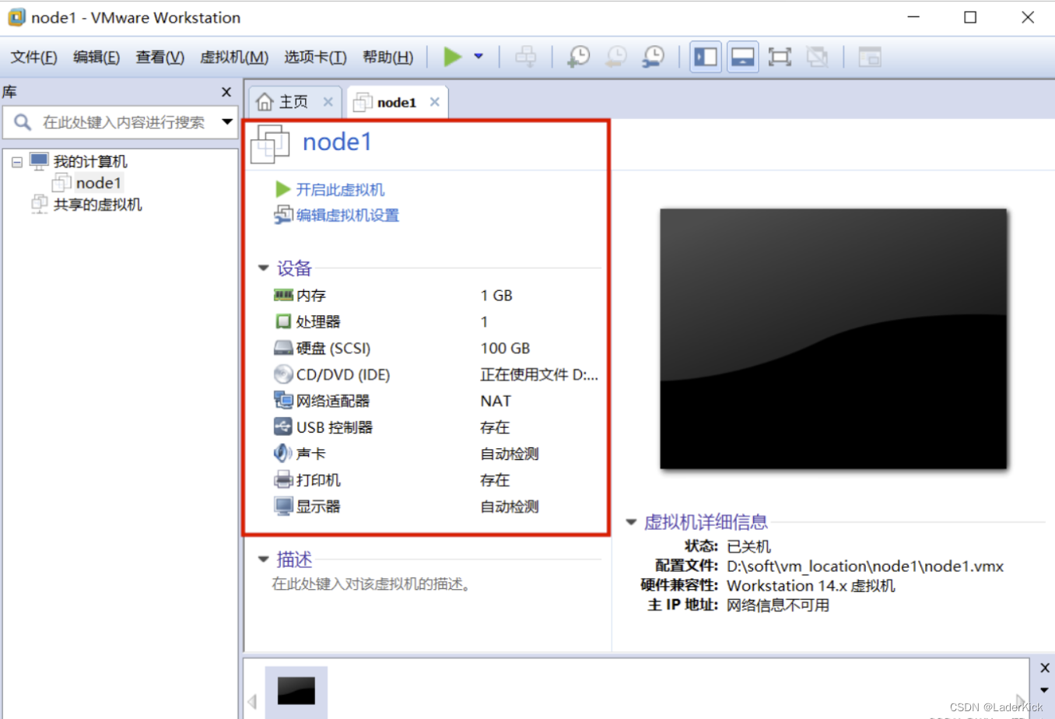Open the 选项卡(T) menu
Viewport: 1055px width, 719px height.
click(315, 57)
